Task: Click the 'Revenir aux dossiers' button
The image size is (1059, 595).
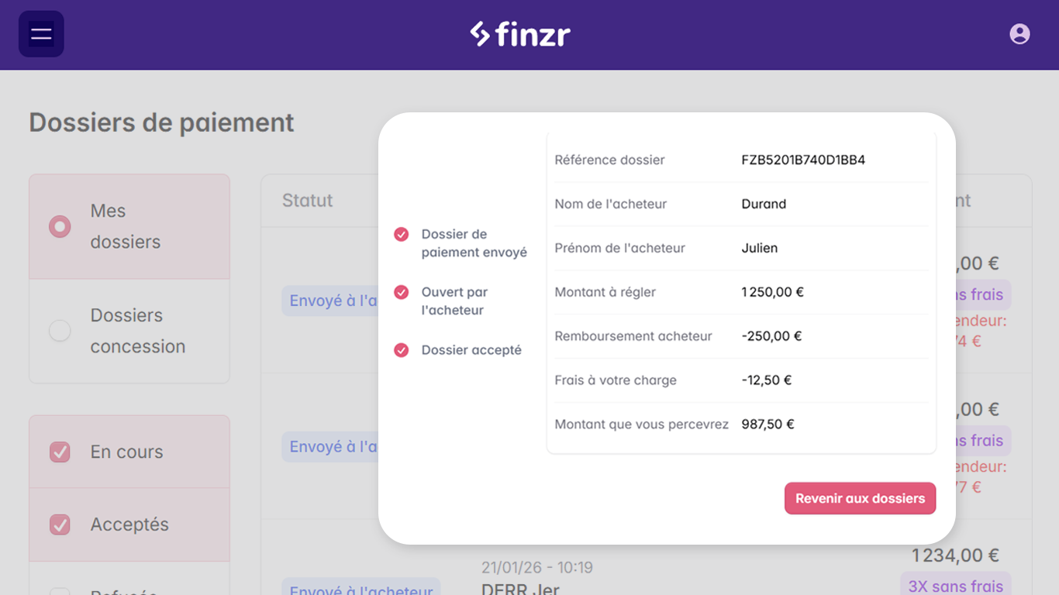Action: tap(860, 498)
